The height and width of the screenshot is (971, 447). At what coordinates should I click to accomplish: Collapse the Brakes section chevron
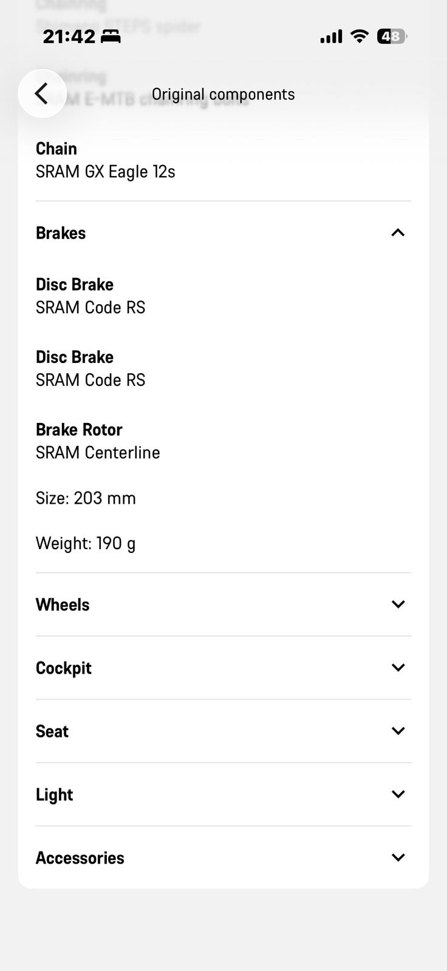[398, 233]
